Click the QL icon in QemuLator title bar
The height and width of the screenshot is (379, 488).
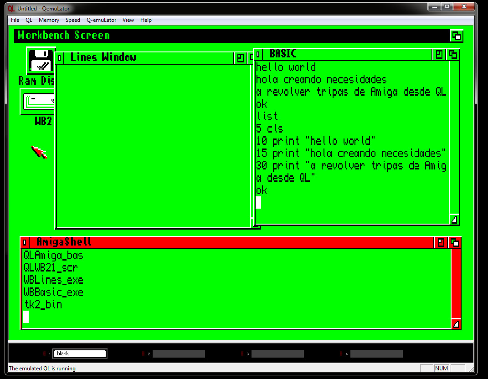coord(11,8)
